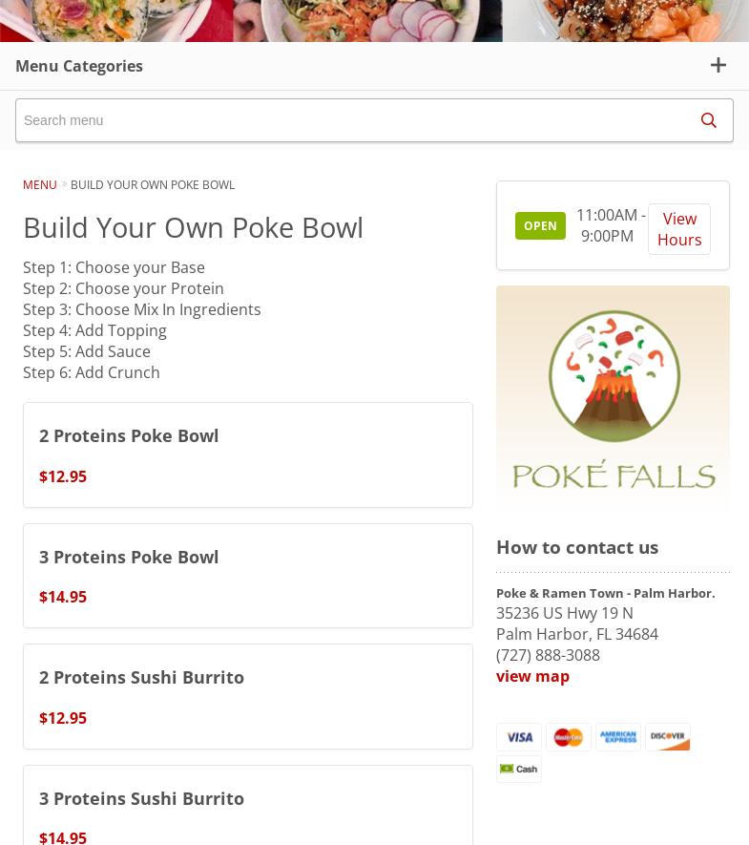749x845 pixels.
Task: Click the phone number (727) 888-3088
Action: [x=548, y=655]
